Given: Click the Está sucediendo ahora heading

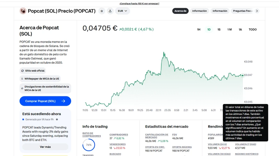Looking at the screenshot, I should (42, 114).
